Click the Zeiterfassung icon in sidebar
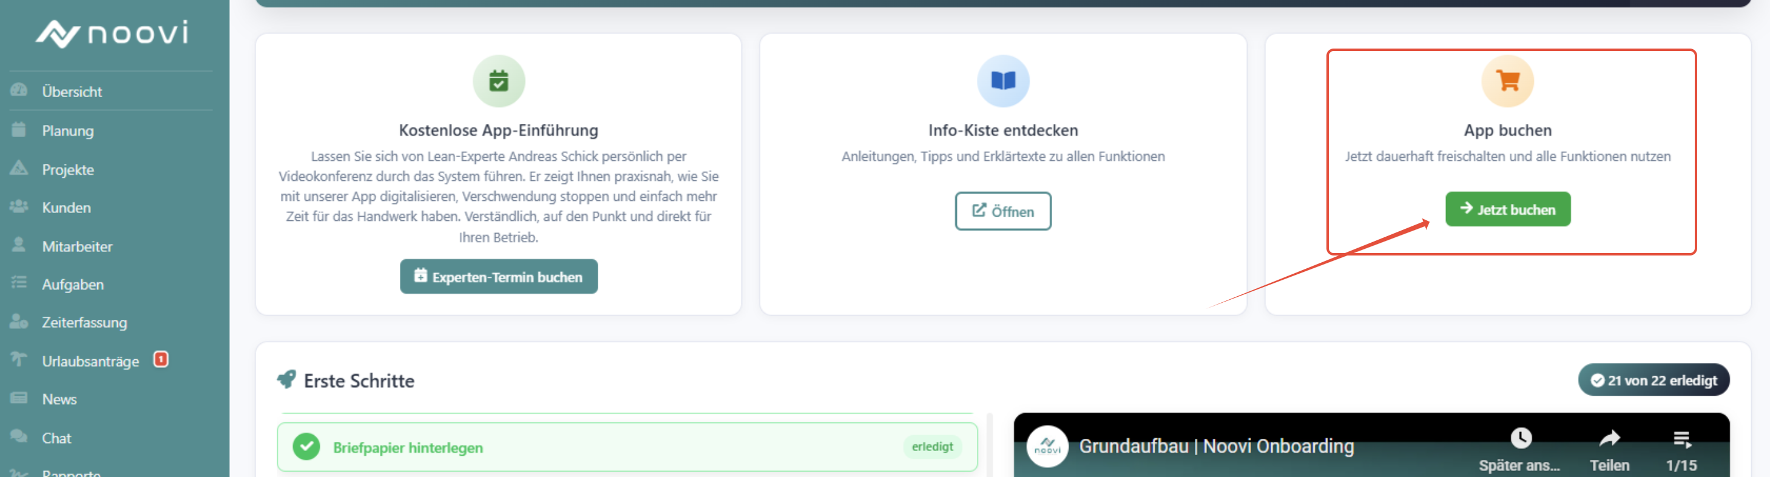 pos(19,322)
